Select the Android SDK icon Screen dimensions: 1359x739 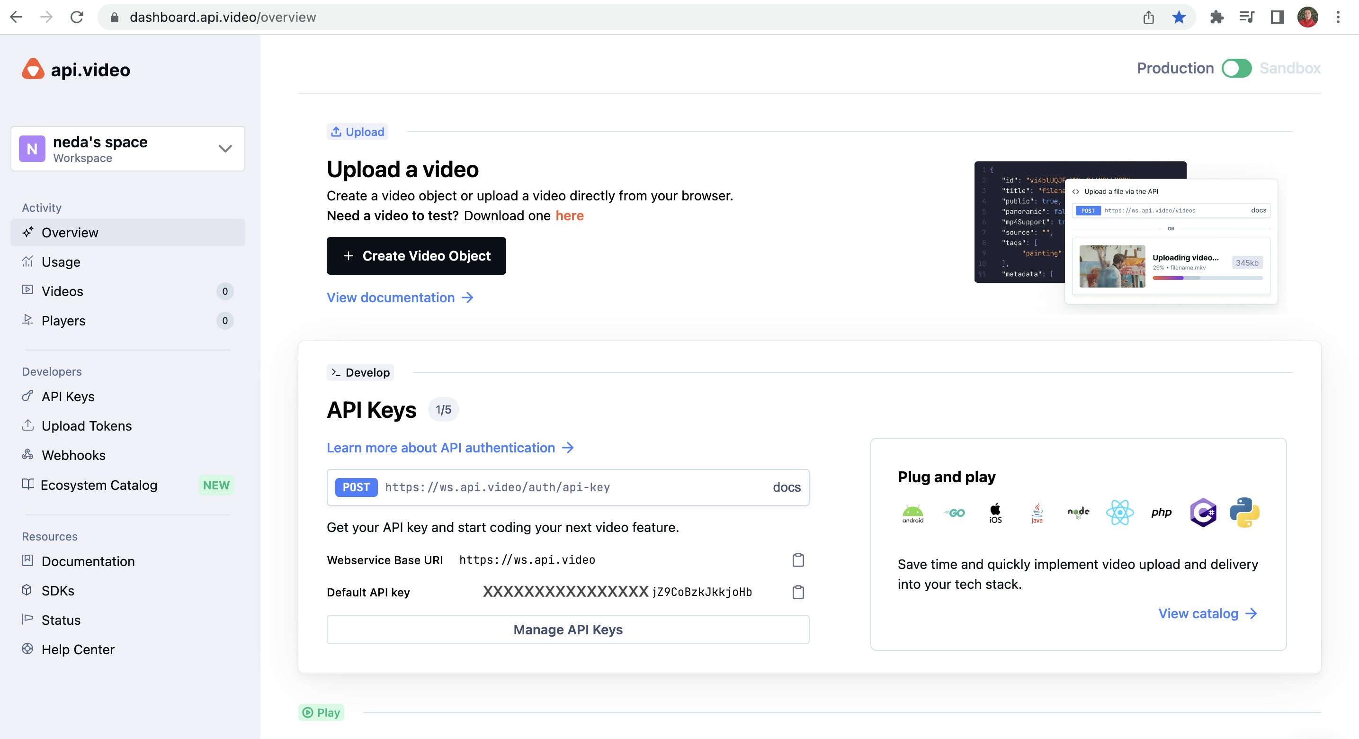point(912,513)
